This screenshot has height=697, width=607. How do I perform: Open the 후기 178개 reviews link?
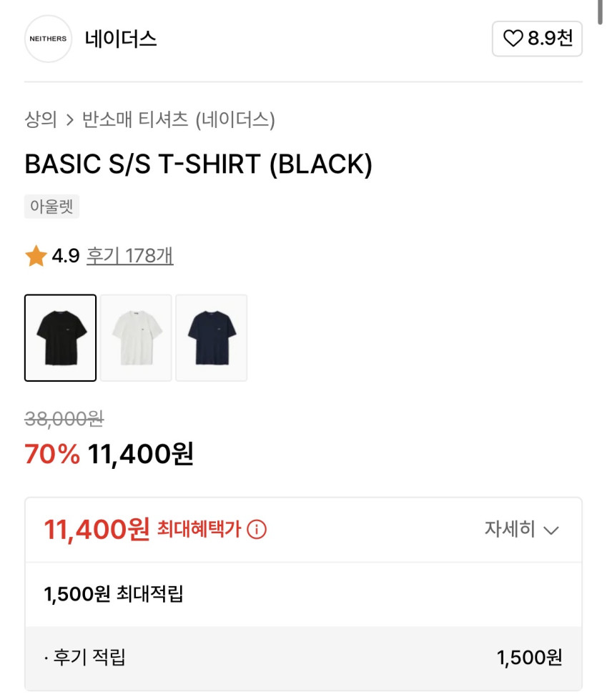click(x=129, y=256)
